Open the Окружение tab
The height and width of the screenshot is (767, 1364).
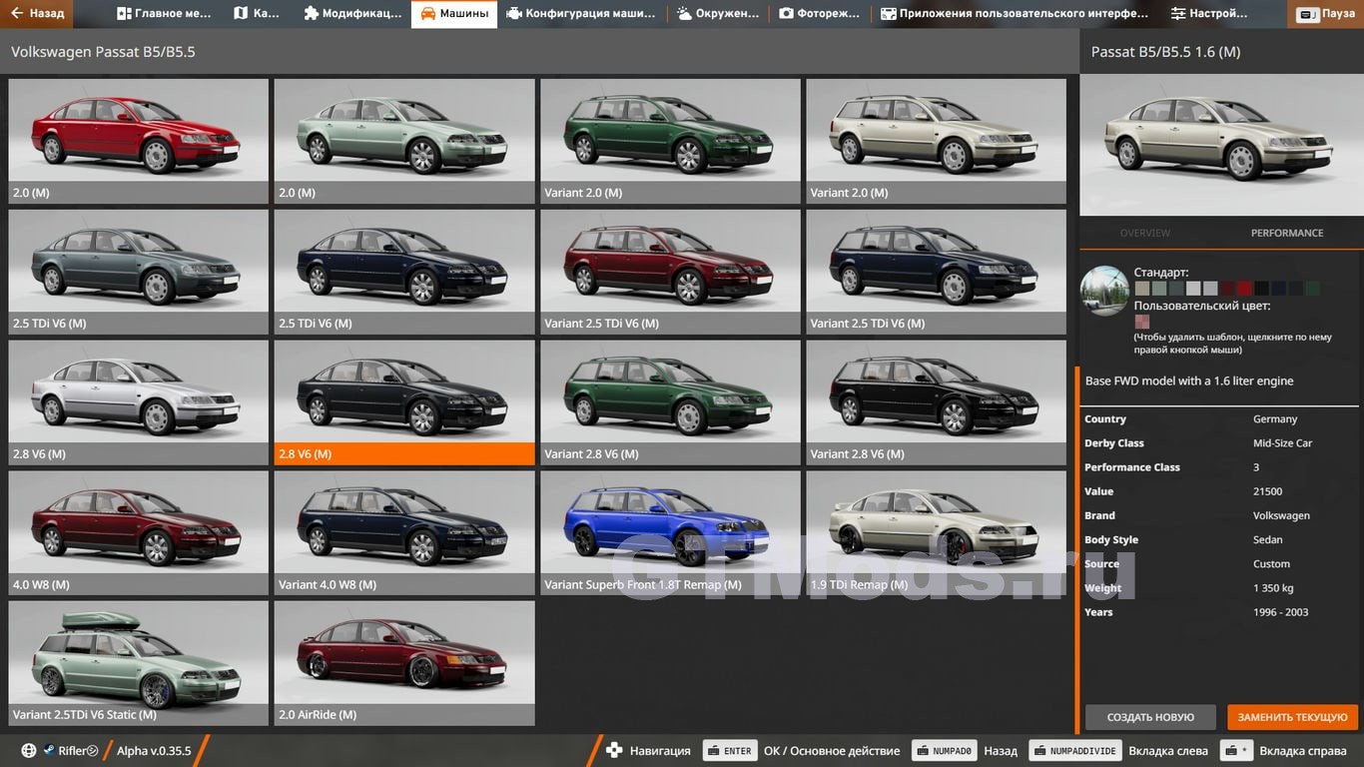click(x=718, y=14)
